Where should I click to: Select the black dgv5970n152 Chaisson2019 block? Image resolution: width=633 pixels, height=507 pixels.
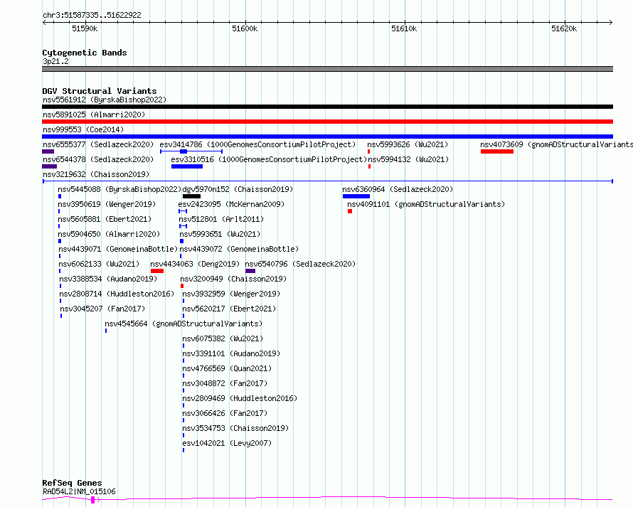point(191,196)
